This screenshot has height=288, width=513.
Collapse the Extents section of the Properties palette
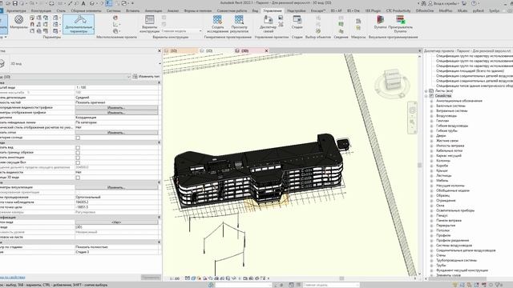(160, 142)
